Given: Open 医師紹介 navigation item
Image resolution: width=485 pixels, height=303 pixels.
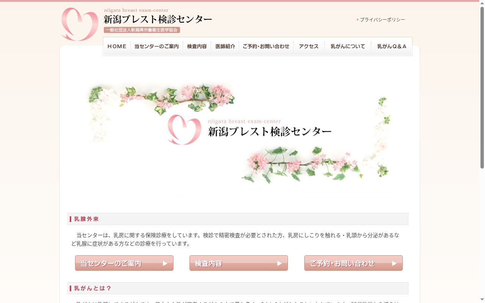Looking at the screenshot, I should pos(225,46).
